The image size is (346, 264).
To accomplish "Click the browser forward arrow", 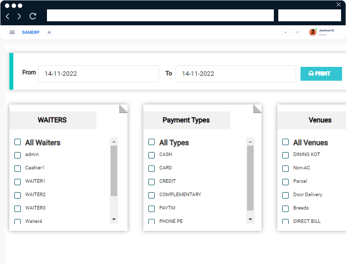I will tap(19, 16).
